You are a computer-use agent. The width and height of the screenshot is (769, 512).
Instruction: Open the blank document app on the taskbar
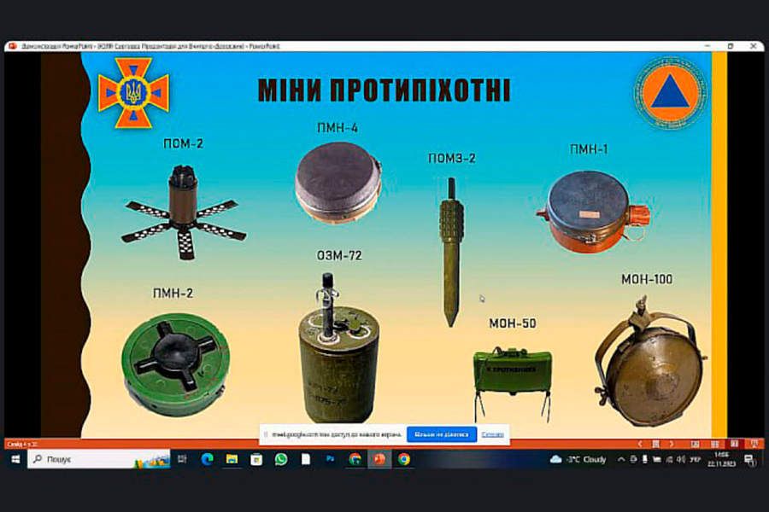[x=306, y=459]
